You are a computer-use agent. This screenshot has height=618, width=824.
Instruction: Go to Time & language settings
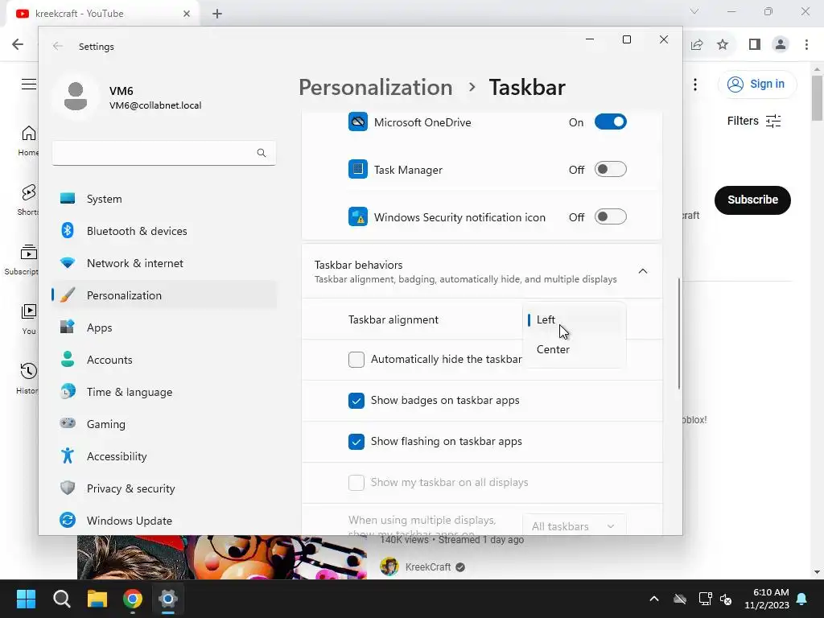coord(164,392)
